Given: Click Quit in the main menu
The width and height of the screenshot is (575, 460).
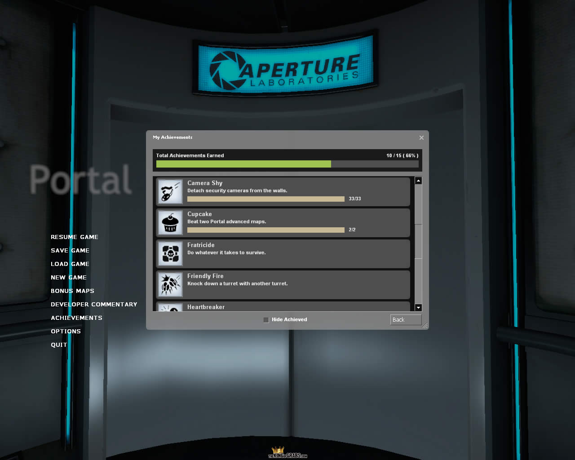Looking at the screenshot, I should tap(59, 345).
